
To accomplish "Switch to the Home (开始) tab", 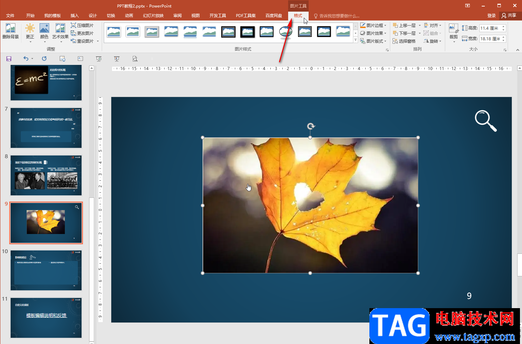I will (x=30, y=16).
